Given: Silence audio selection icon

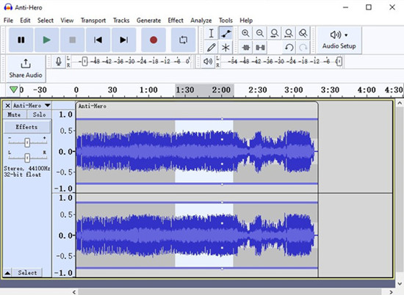Looking at the screenshot, I should pos(260,48).
